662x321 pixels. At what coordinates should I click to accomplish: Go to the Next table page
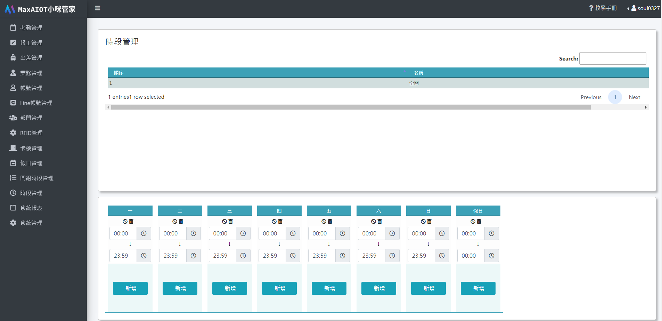click(x=634, y=97)
